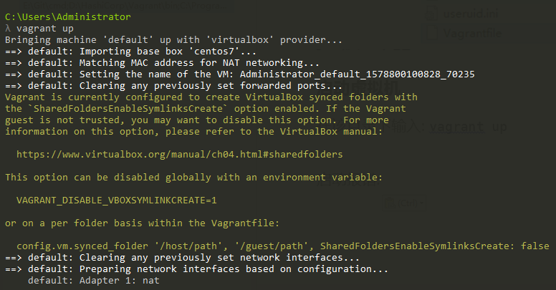The width and height of the screenshot is (556, 290).
Task: Click the faint useruid.ini file icon
Action: point(431,14)
